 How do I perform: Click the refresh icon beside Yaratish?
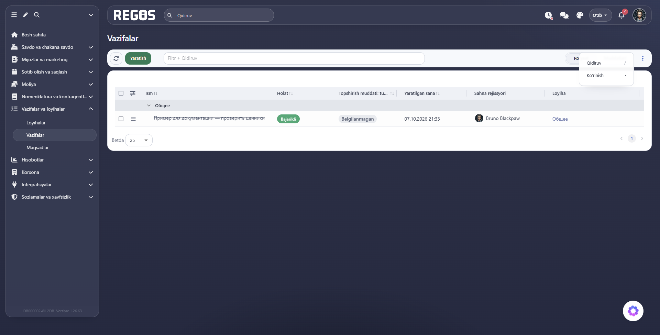(x=116, y=58)
